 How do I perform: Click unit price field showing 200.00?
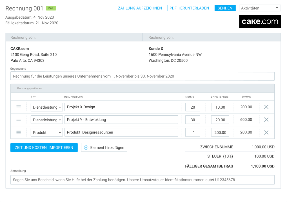click(x=220, y=133)
